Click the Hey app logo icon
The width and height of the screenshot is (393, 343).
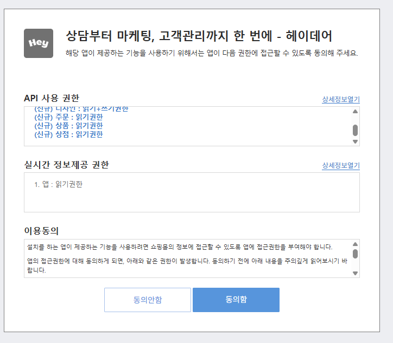39,43
